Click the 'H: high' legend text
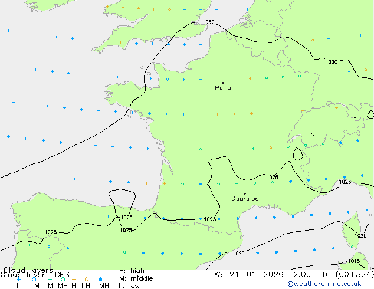This screenshot has height=289, width=374. [x=132, y=271]
